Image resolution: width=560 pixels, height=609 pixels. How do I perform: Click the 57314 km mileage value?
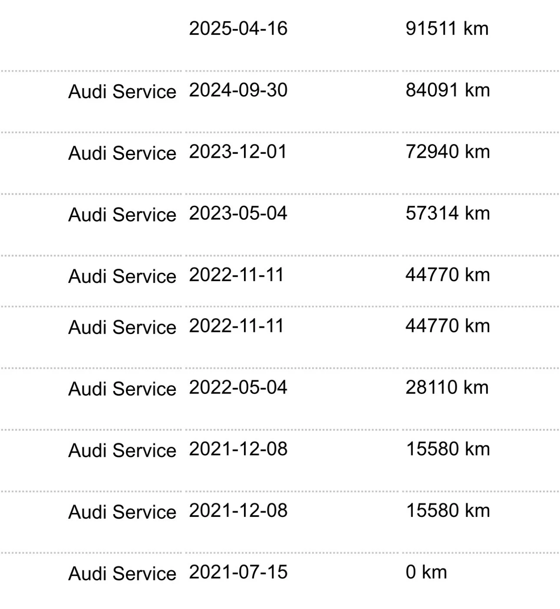pyautogui.click(x=448, y=214)
